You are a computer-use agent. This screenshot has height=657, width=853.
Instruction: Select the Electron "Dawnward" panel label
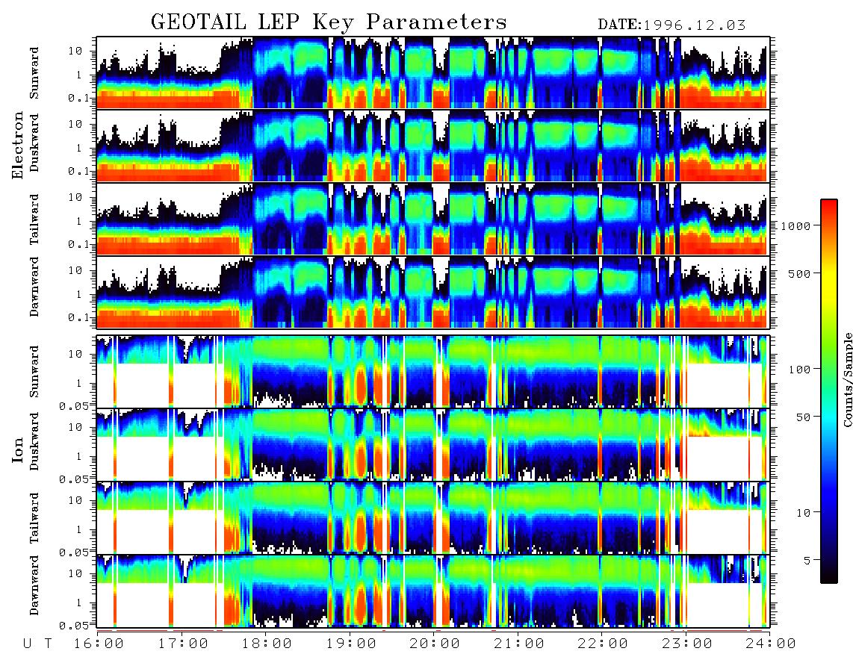[x=34, y=287]
